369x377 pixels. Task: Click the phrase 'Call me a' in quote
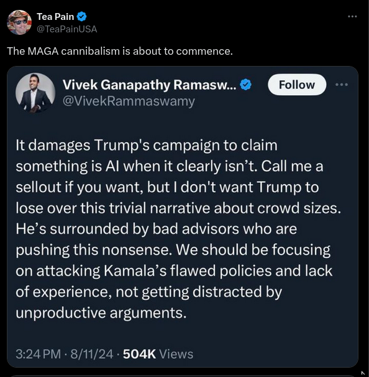(x=292, y=166)
